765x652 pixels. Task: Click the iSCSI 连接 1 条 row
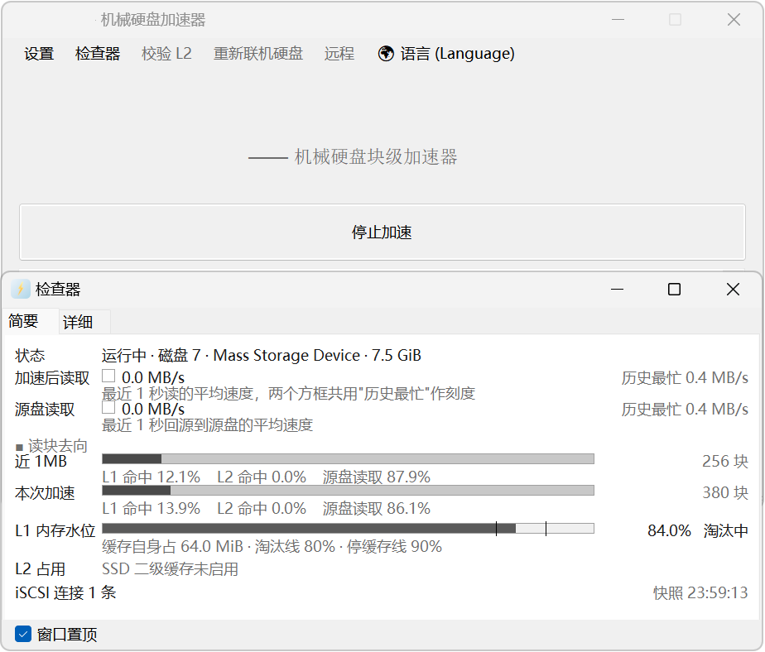[x=65, y=592]
